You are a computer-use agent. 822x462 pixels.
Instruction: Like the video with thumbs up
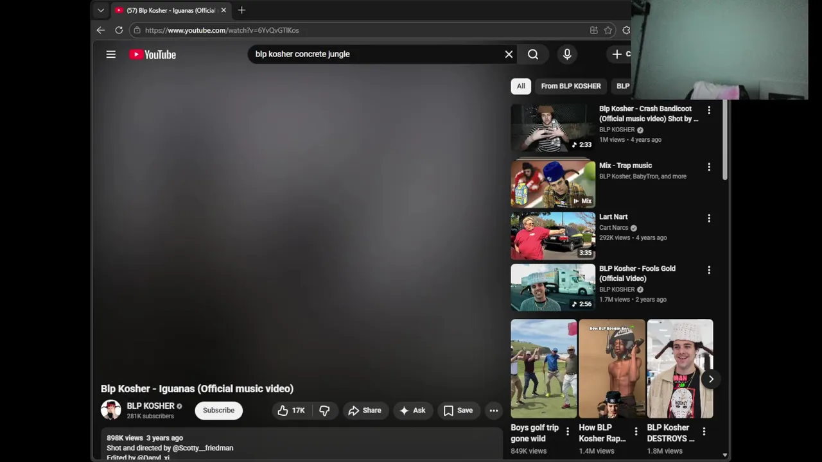(291, 411)
